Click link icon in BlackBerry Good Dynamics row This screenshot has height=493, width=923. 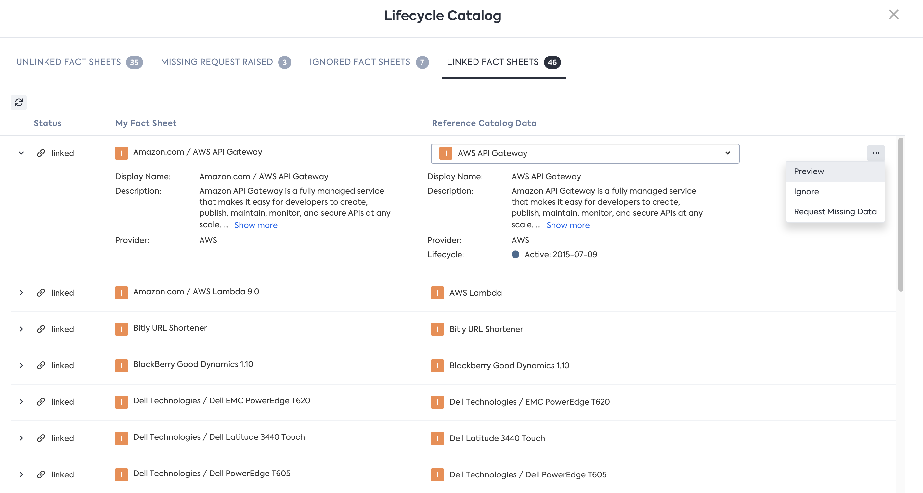coord(41,365)
